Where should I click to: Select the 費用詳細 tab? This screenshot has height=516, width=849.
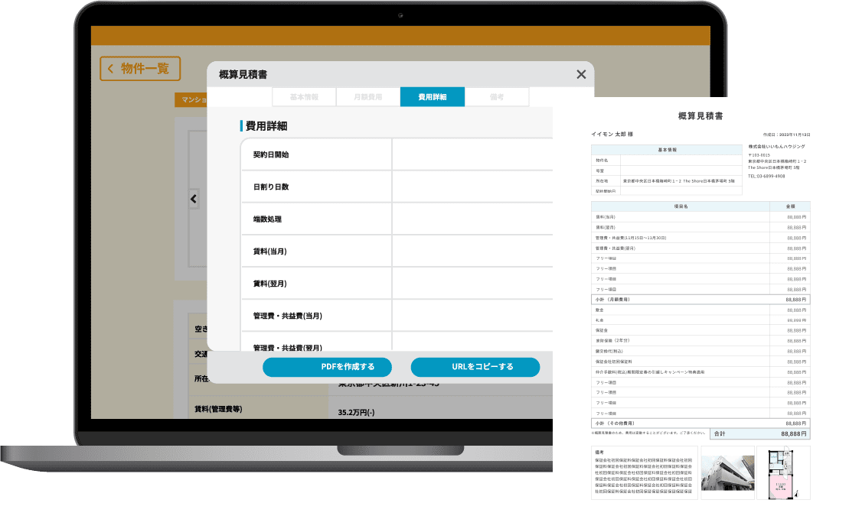tap(432, 97)
